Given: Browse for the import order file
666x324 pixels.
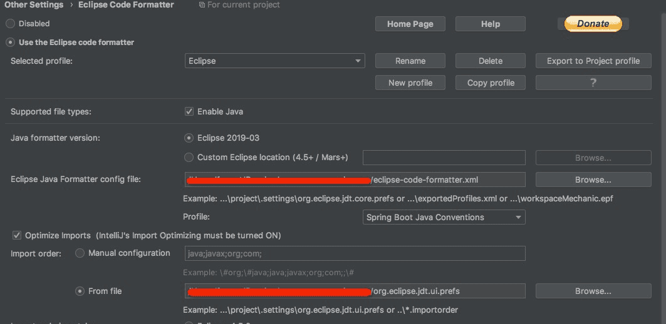Looking at the screenshot, I should tap(593, 291).
